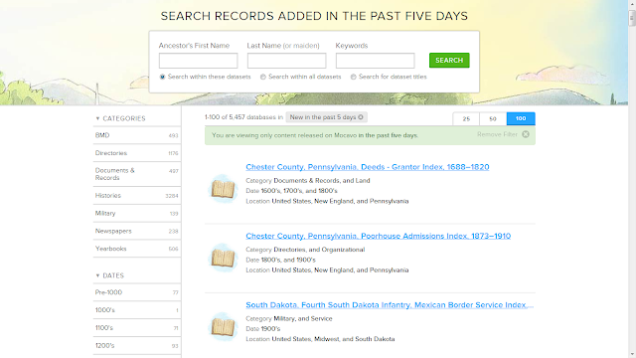This screenshot has width=636, height=358.
Task: Filter by 1100's date
Action: [137, 328]
